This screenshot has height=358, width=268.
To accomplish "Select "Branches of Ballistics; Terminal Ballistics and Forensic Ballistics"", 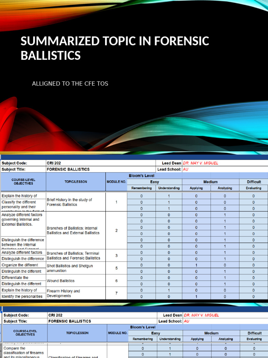I will click(x=73, y=256).
